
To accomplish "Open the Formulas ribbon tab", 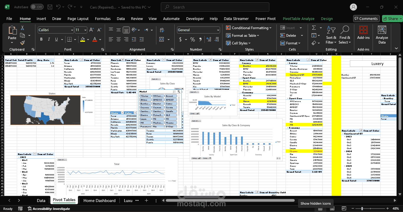I will coord(103,19).
